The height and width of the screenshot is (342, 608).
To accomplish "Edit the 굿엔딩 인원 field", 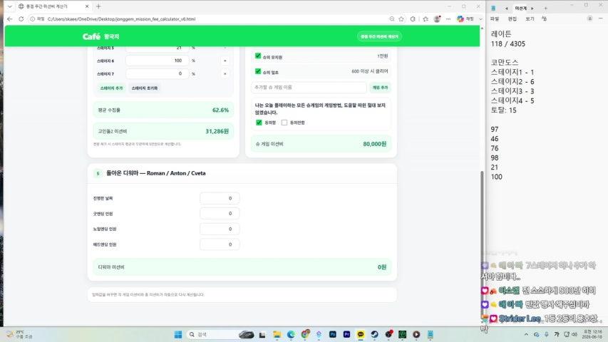I will click(220, 213).
